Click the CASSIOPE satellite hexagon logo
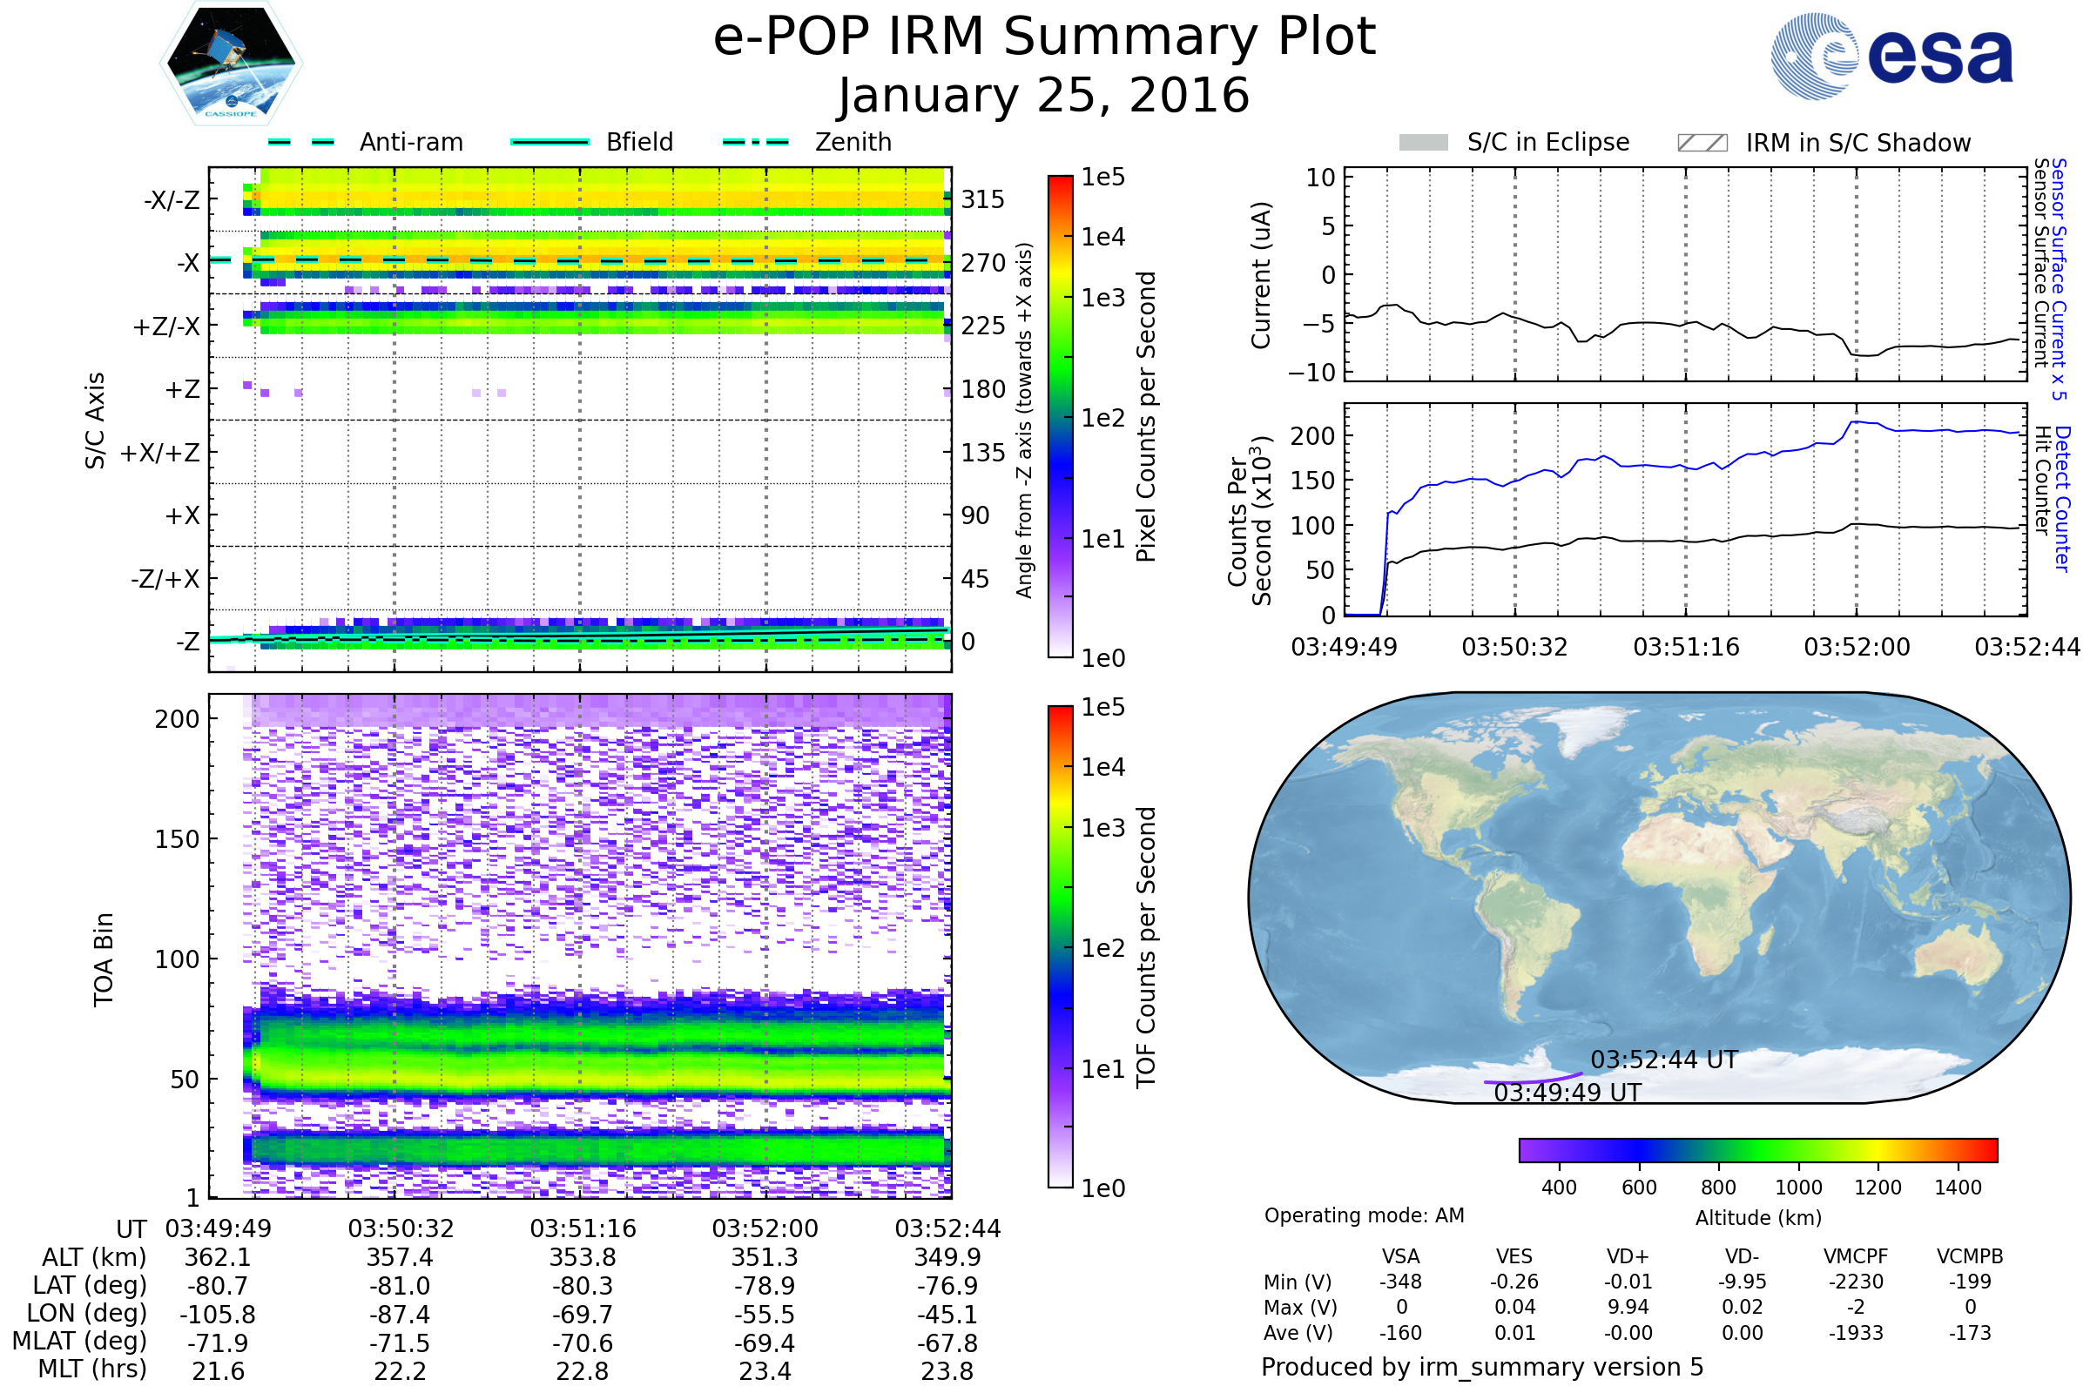The image size is (2090, 1393). coord(231,64)
